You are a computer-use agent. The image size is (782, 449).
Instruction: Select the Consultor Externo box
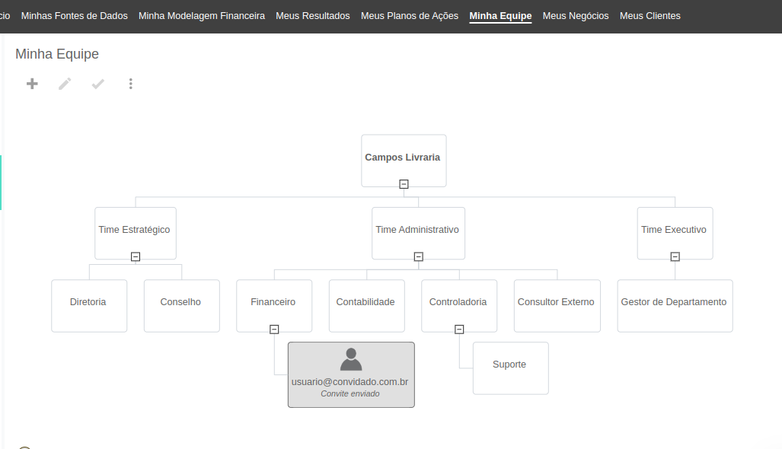click(557, 305)
